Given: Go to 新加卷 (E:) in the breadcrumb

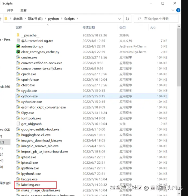Looking at the screenshot, I should click(x=35, y=19).
